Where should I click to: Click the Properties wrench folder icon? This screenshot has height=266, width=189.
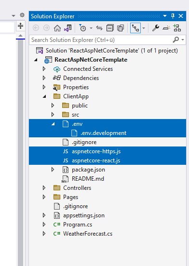click(x=57, y=87)
